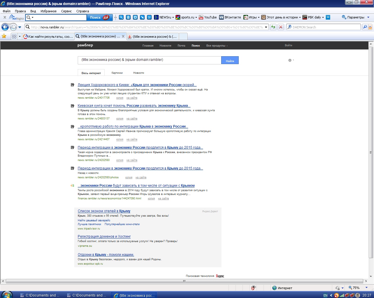Open the Параметры toolbar menu
Screen dimensions: 374x298
pyautogui.click(x=356, y=17)
